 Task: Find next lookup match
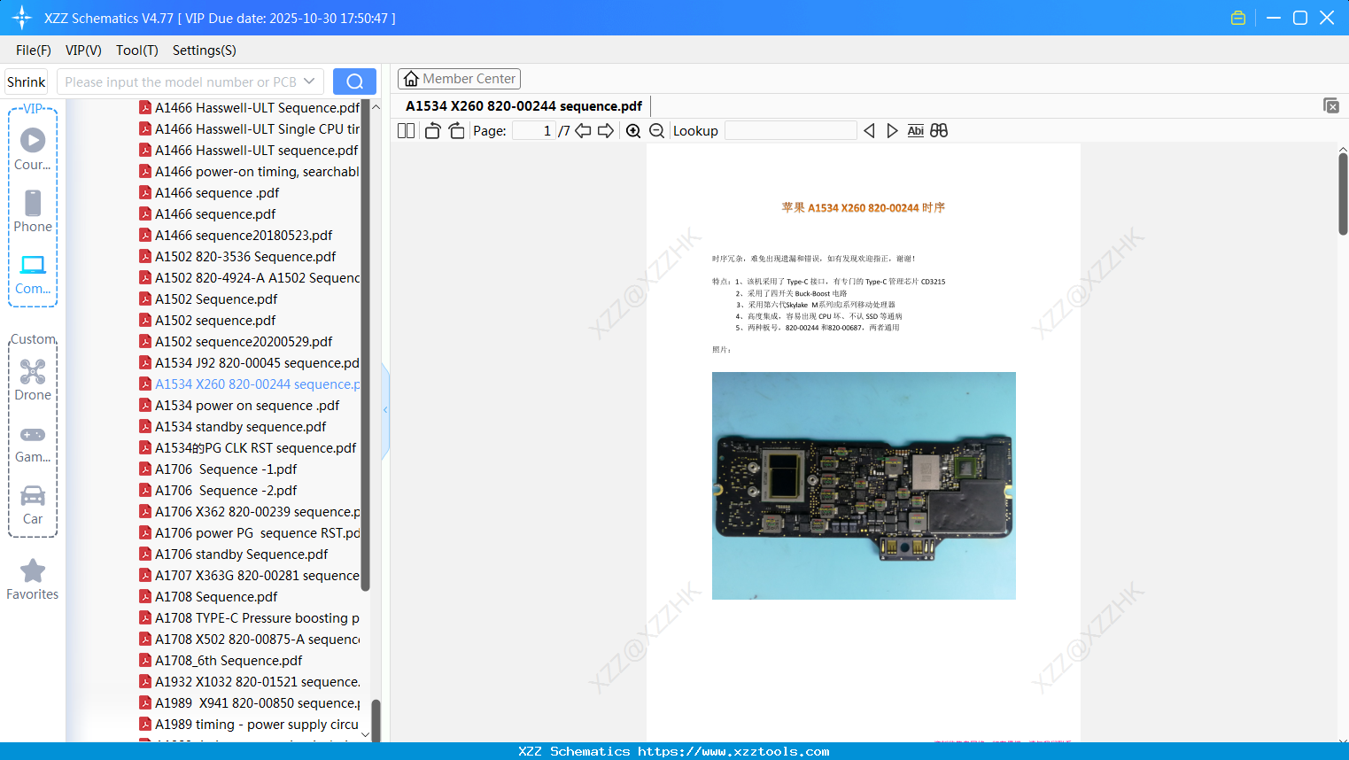click(892, 131)
